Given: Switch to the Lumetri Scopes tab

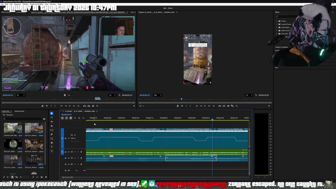Looking at the screenshot, I should click(x=21, y=12).
